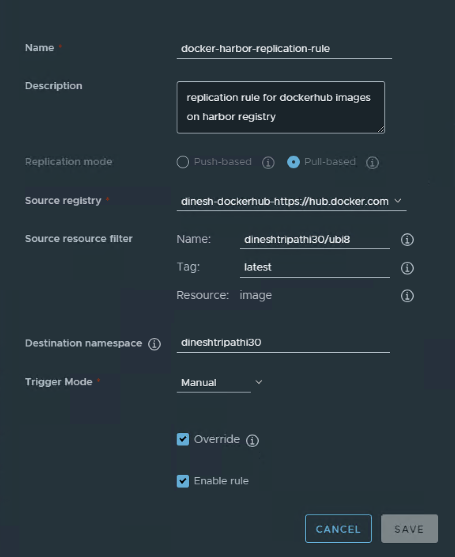Select Pull-based replication mode
The image size is (455, 557).
coord(294,162)
